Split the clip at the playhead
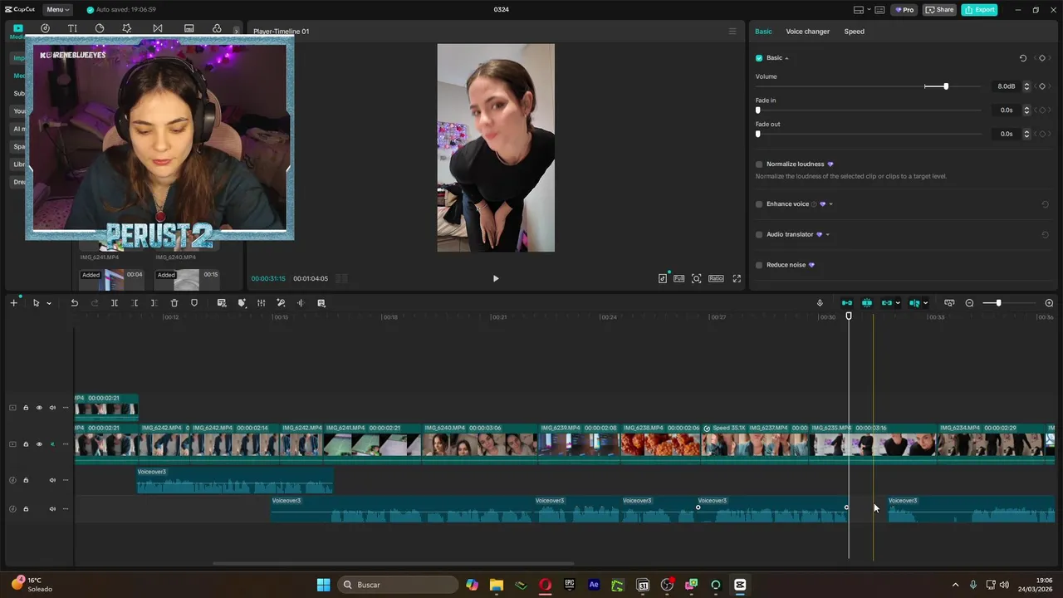This screenshot has width=1063, height=598. pos(115,303)
